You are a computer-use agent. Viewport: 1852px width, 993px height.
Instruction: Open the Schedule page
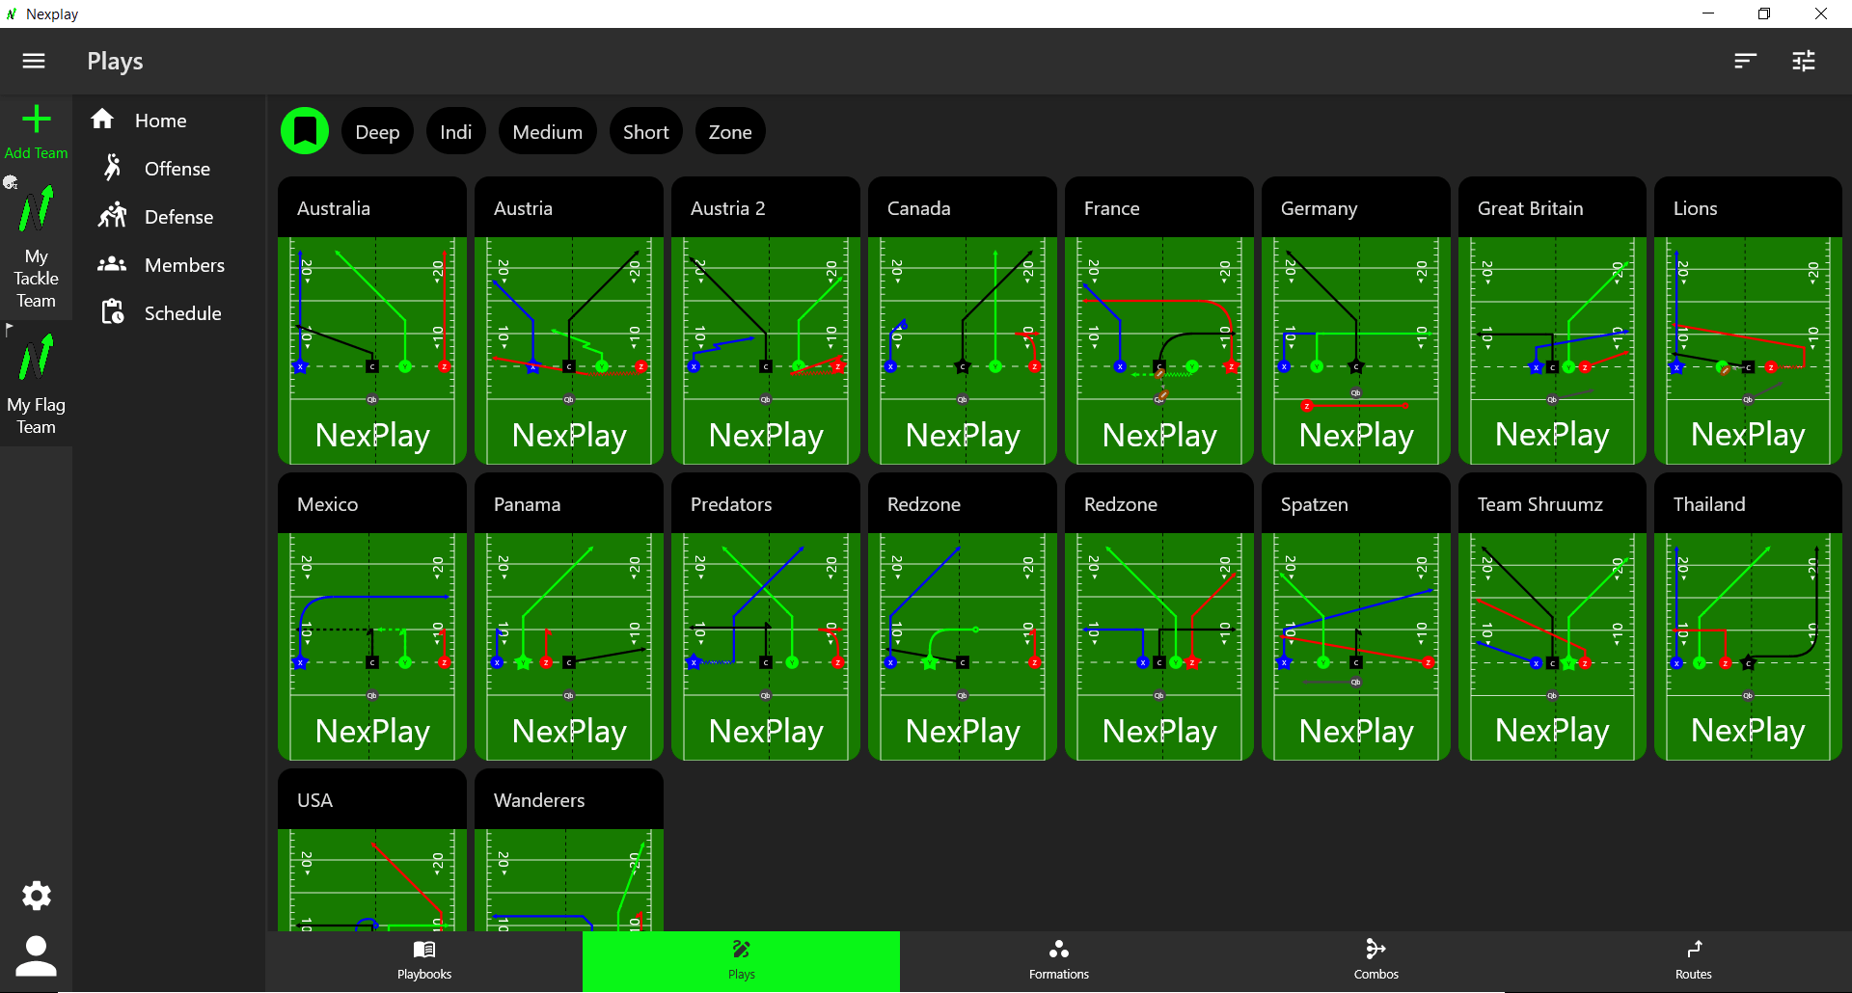pos(182,313)
